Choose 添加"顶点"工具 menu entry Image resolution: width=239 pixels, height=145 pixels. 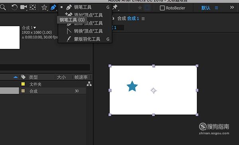[x=85, y=15]
